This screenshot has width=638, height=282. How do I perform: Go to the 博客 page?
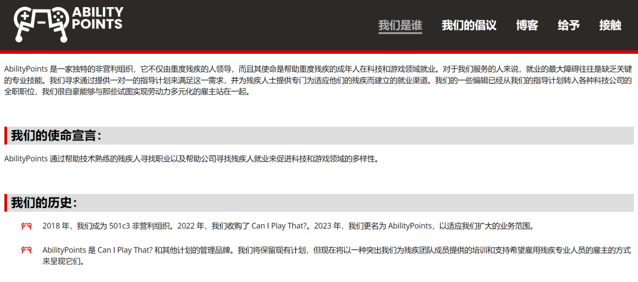527,25
